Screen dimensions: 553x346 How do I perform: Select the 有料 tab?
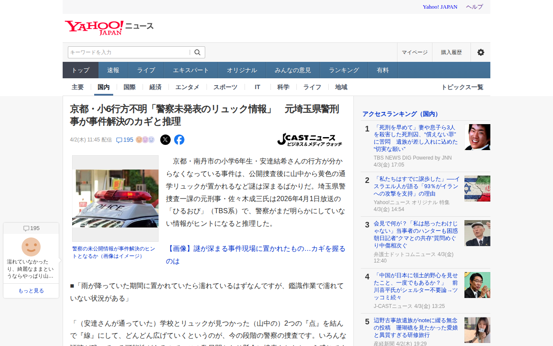pyautogui.click(x=383, y=70)
